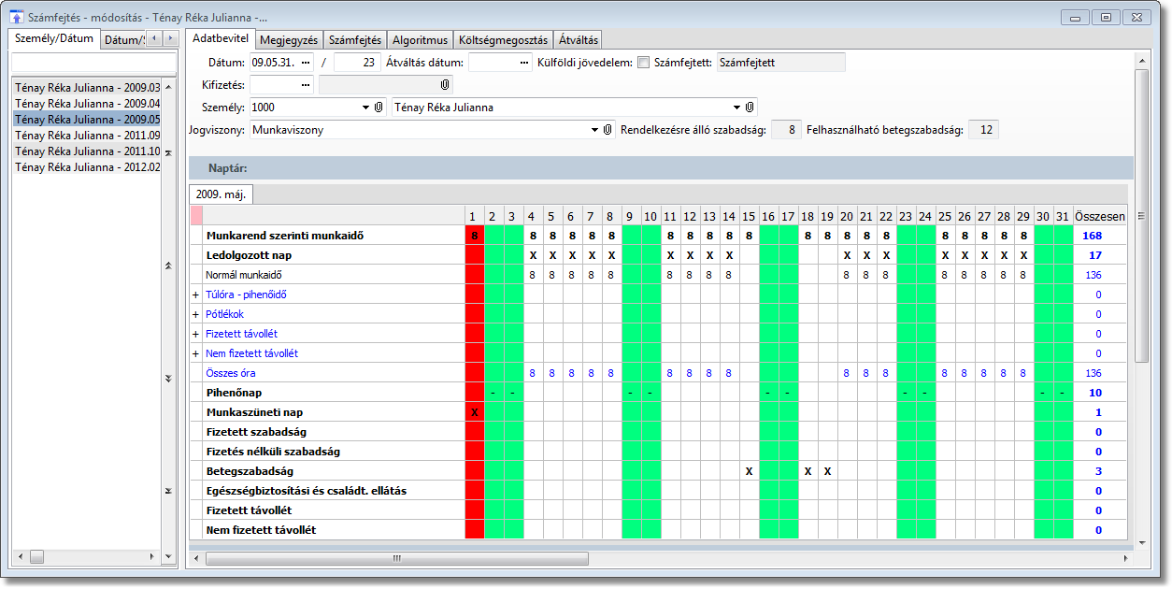Switch to the Megjegyzés tab
This screenshot has height=589, width=1172.
click(x=288, y=40)
